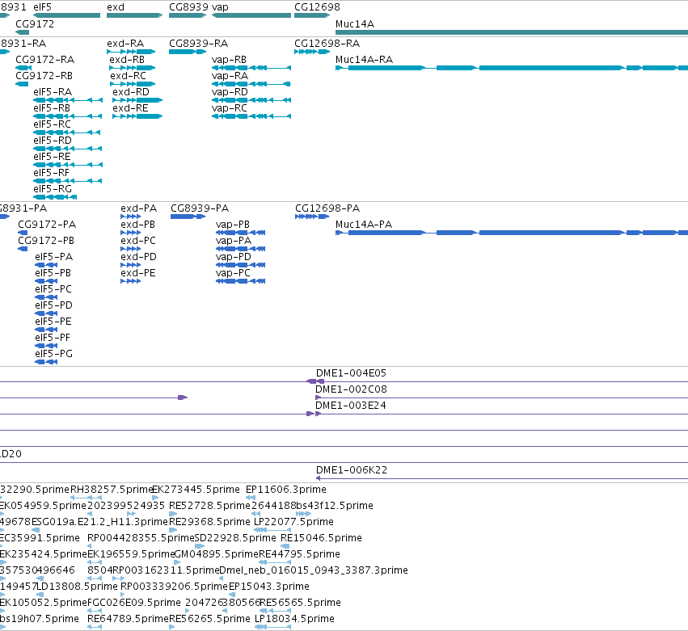Image resolution: width=688 pixels, height=631 pixels.
Task: Click transcript label eIF5-RC
Action: point(52,124)
